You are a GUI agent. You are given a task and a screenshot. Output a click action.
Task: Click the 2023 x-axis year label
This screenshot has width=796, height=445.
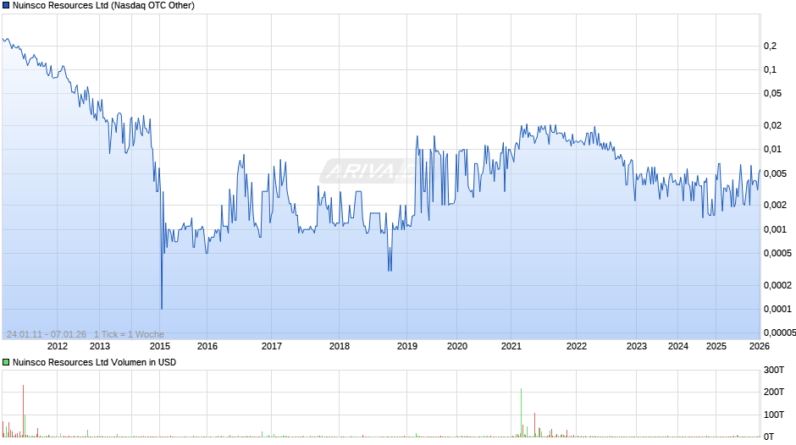637,346
